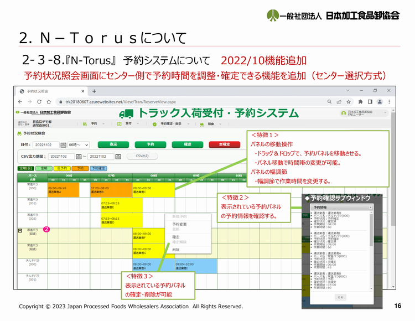This screenshot has height=321, width=415.
Task: Open the browser extensions puzzle icon
Action: pos(360,102)
